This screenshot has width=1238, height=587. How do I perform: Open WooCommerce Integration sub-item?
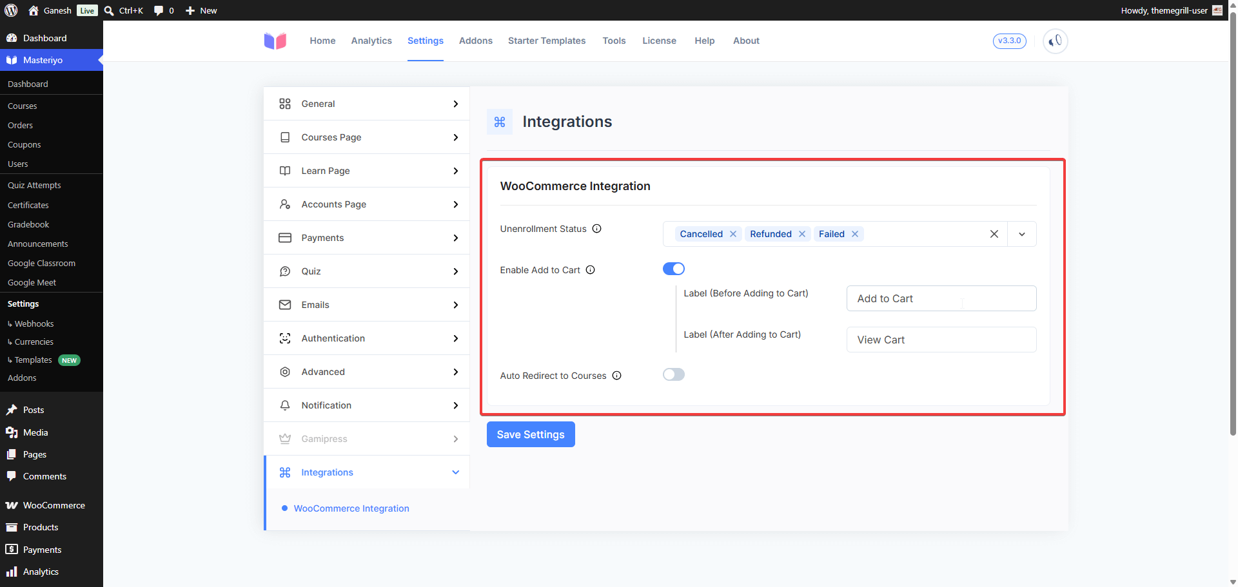pos(351,508)
